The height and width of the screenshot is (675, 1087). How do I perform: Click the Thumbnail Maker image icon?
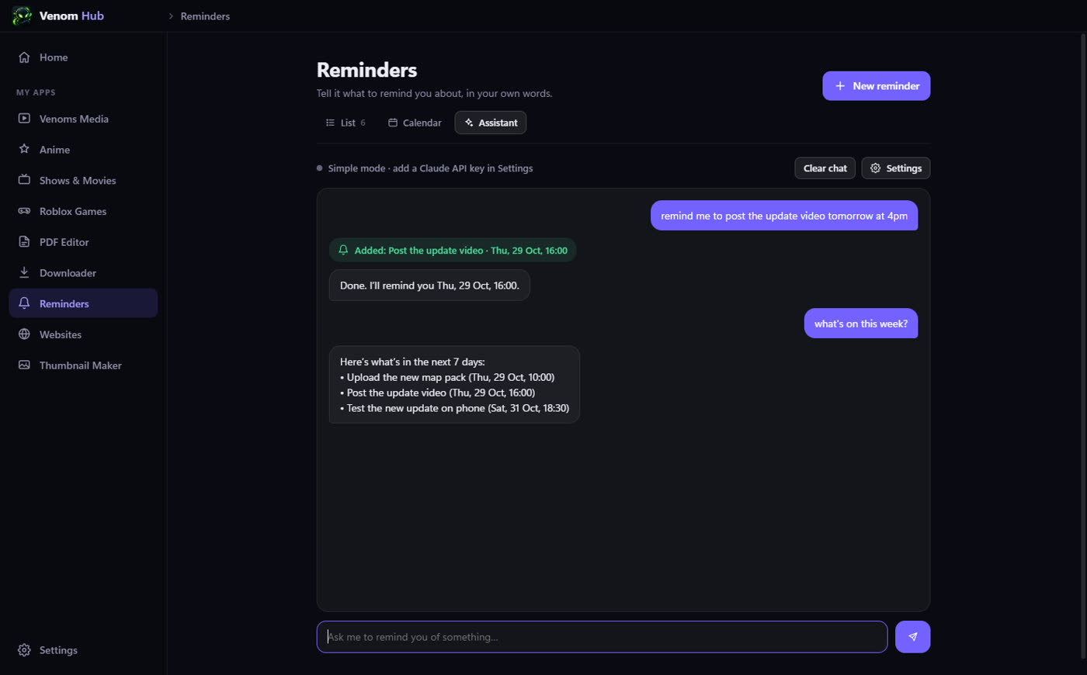(x=24, y=365)
